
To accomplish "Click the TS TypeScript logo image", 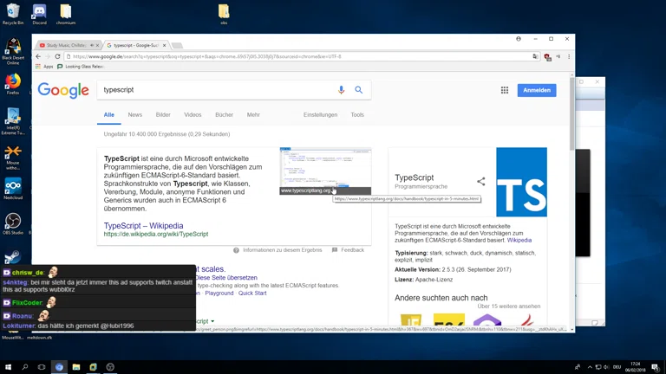I will (x=521, y=182).
